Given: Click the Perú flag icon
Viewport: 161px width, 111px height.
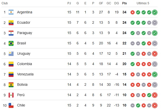Looking at the screenshot, I should click(11, 95).
